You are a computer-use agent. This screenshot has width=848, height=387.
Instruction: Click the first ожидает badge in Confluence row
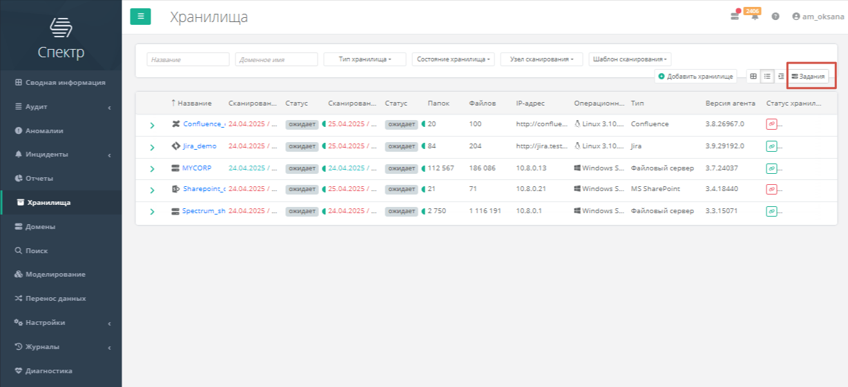302,124
